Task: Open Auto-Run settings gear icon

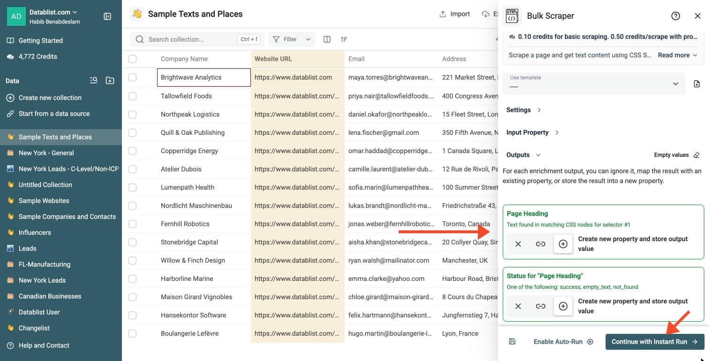Action: 590,342
